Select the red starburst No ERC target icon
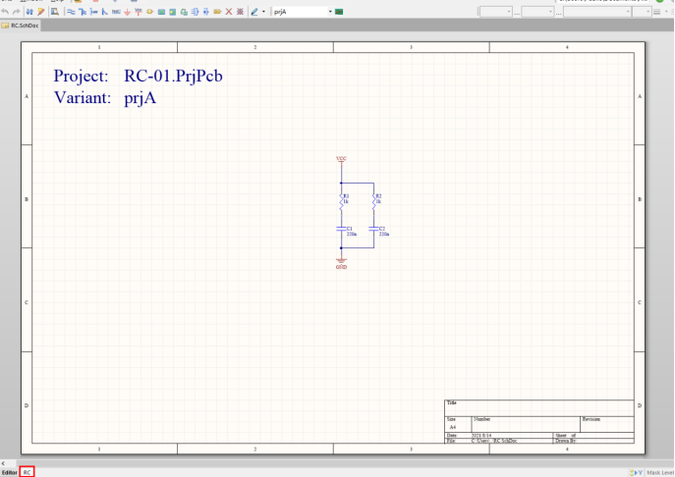 click(240, 12)
